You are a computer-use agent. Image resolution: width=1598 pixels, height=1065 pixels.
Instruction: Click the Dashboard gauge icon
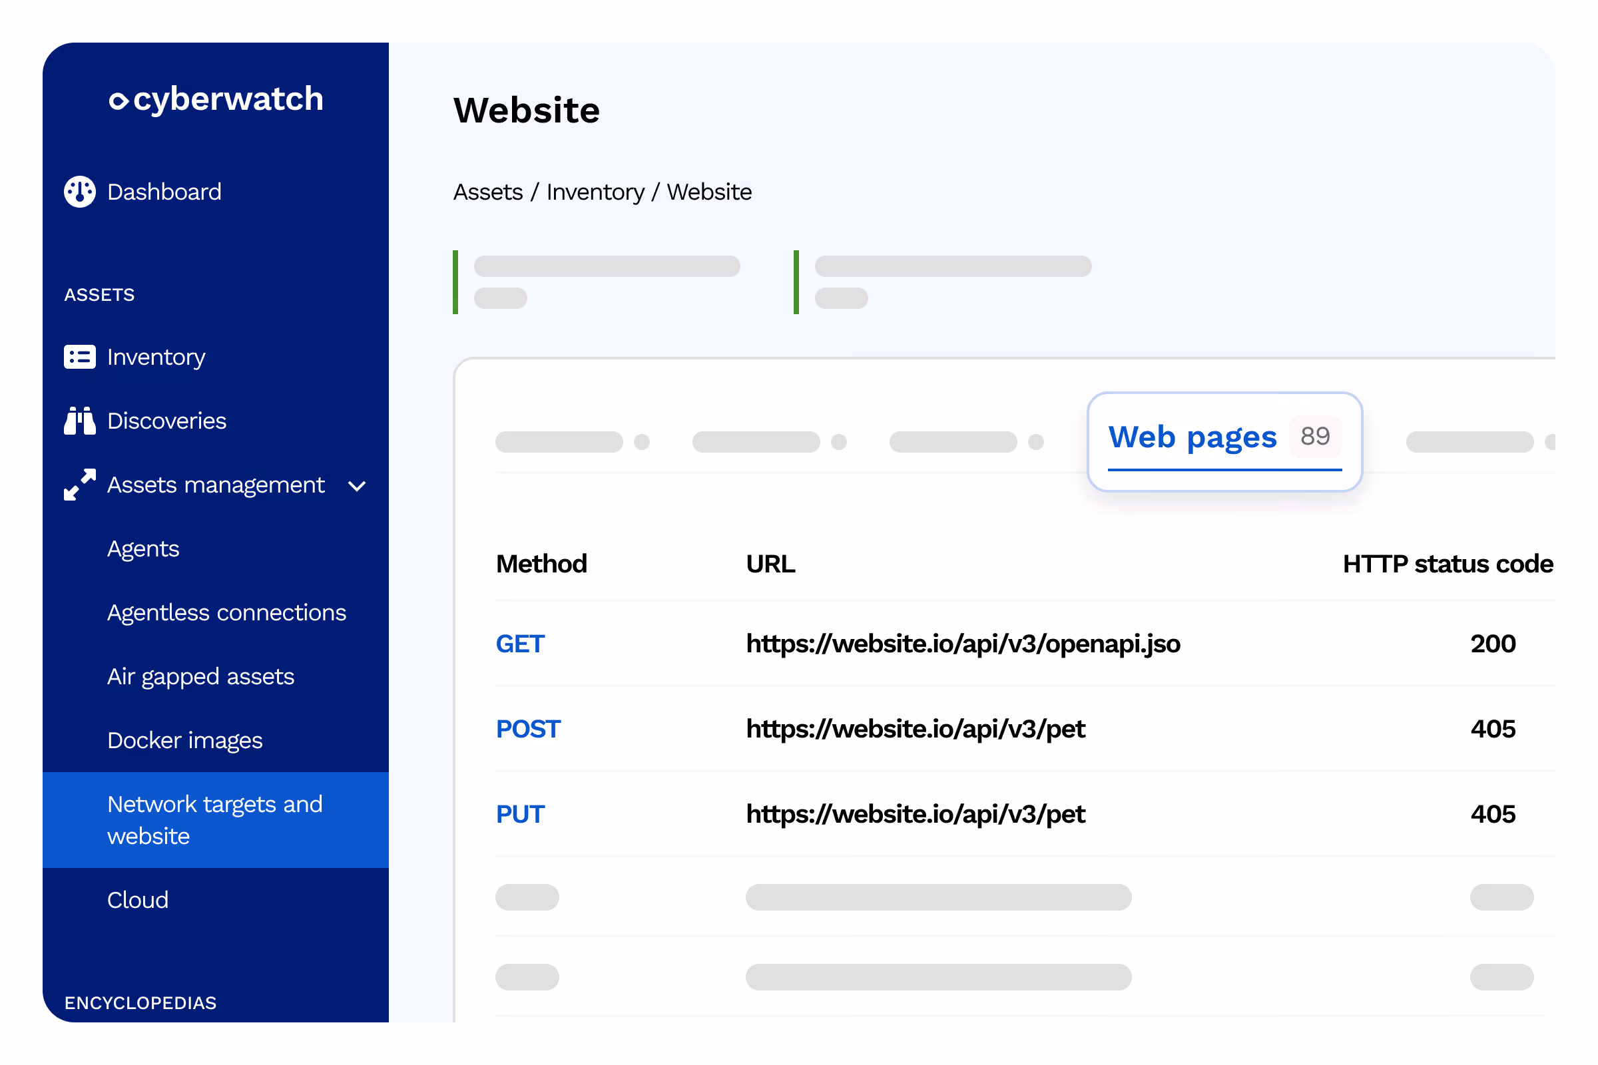[x=79, y=192]
